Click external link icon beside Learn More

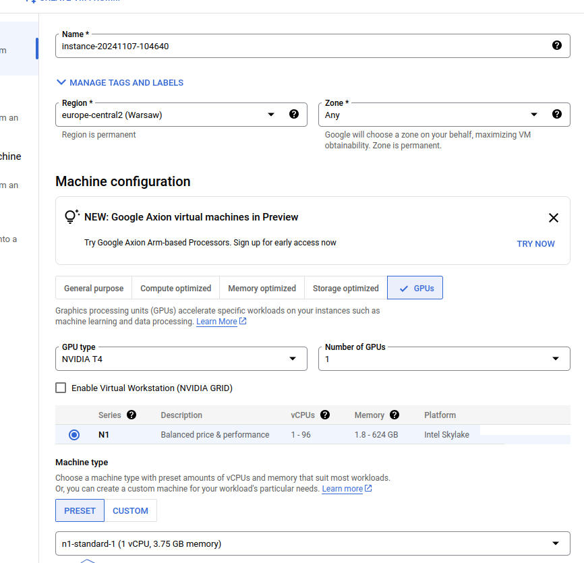243,321
